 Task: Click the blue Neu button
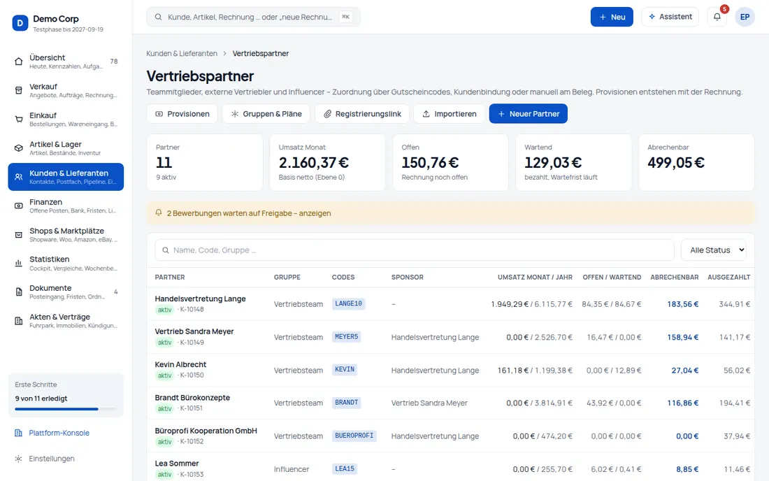click(612, 17)
